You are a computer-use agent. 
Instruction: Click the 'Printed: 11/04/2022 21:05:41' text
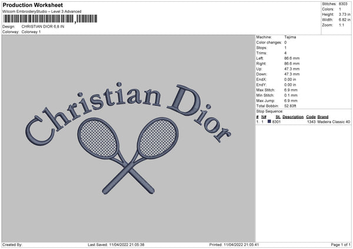tap(234, 245)
